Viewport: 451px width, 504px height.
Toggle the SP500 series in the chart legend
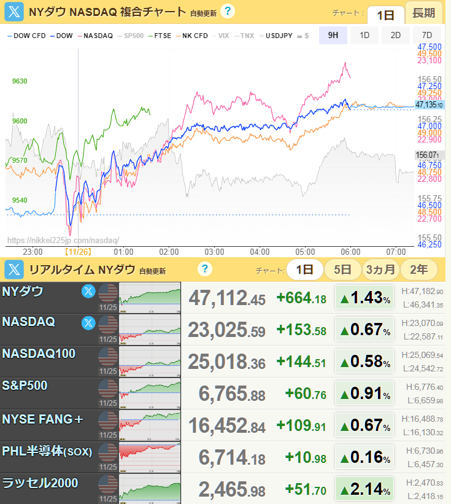(x=129, y=36)
